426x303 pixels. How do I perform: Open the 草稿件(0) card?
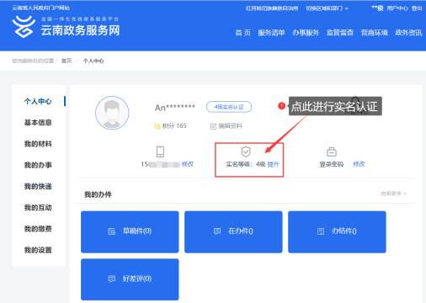(x=130, y=232)
